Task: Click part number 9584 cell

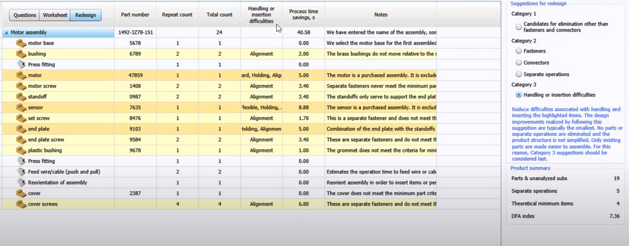Action: click(x=135, y=140)
